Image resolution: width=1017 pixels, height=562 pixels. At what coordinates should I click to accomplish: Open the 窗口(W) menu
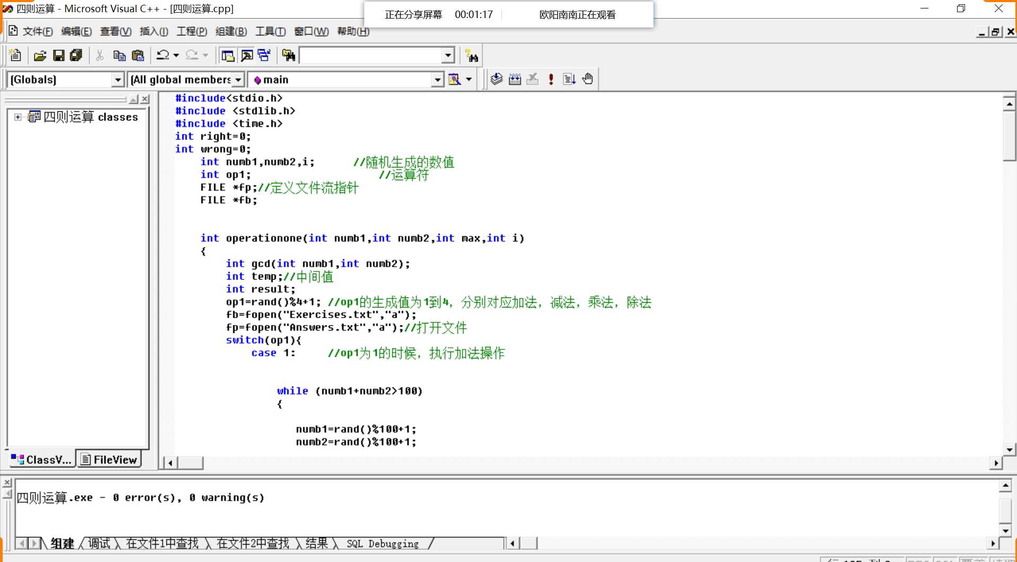coord(311,31)
